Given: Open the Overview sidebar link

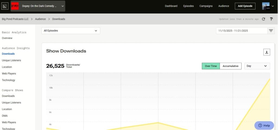Looking at the screenshot, I should pyautogui.click(x=7, y=38).
